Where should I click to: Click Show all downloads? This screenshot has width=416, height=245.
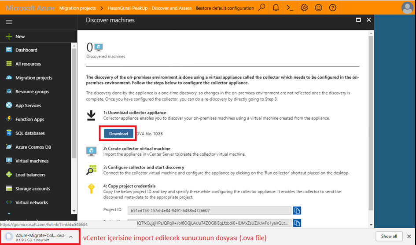tap(389, 236)
